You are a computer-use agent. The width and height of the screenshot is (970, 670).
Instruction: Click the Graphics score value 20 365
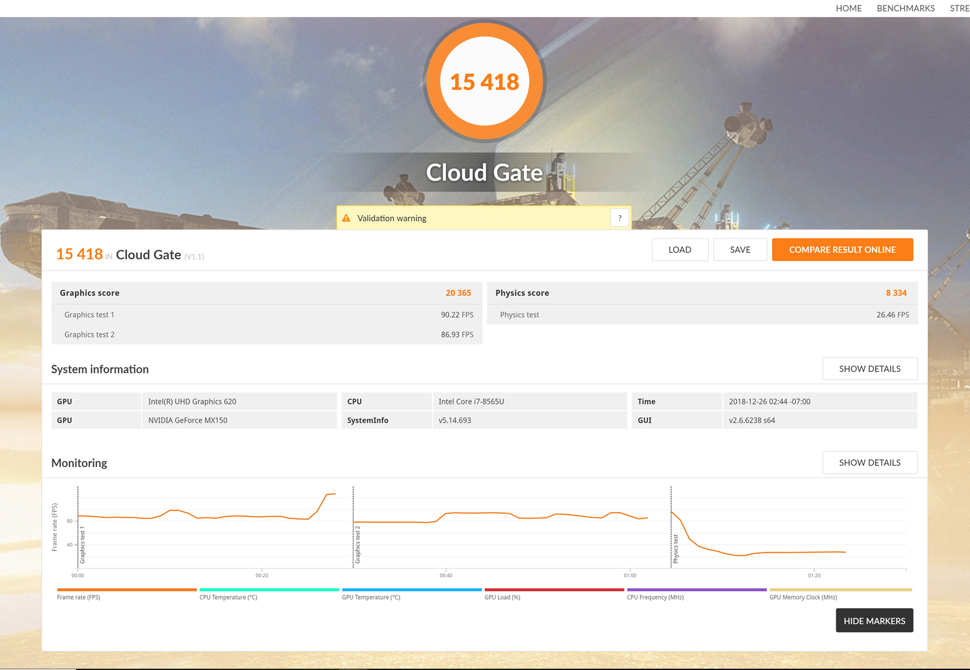click(458, 293)
